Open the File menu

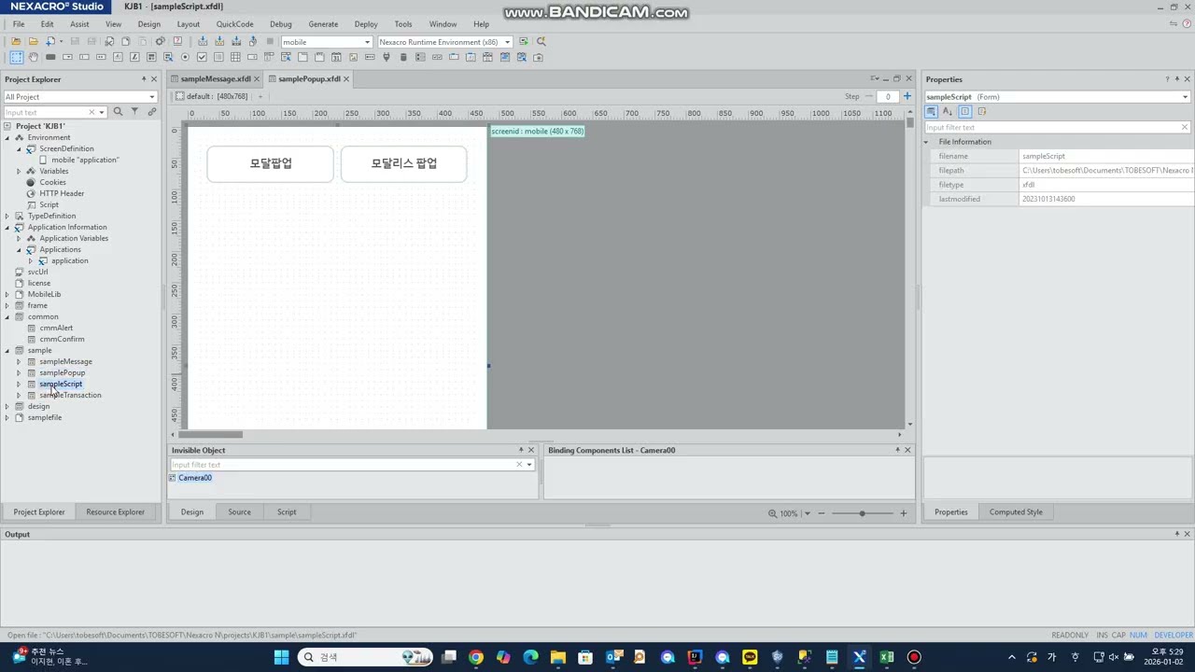[x=18, y=24]
